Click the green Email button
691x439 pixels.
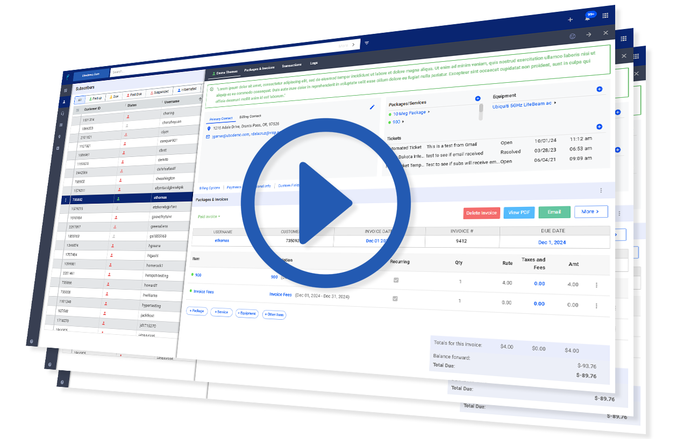(554, 212)
